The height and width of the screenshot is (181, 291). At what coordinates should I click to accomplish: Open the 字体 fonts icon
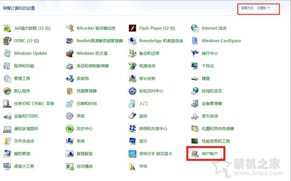[132, 166]
